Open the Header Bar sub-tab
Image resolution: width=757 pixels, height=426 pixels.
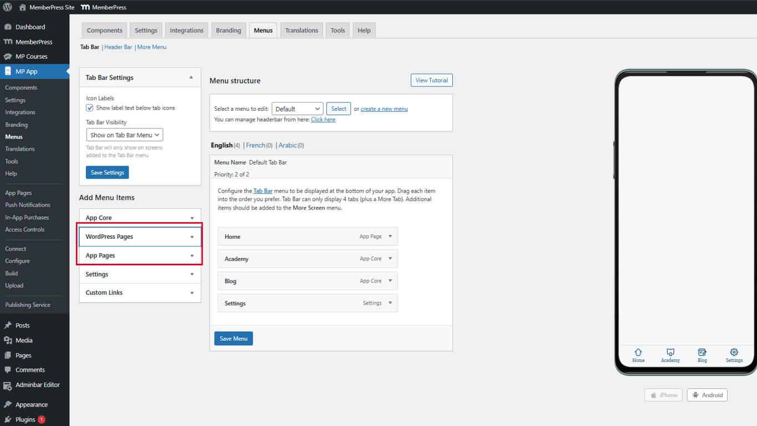tap(118, 47)
